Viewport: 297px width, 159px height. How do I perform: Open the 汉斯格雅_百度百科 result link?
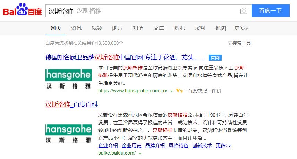coord(71,104)
